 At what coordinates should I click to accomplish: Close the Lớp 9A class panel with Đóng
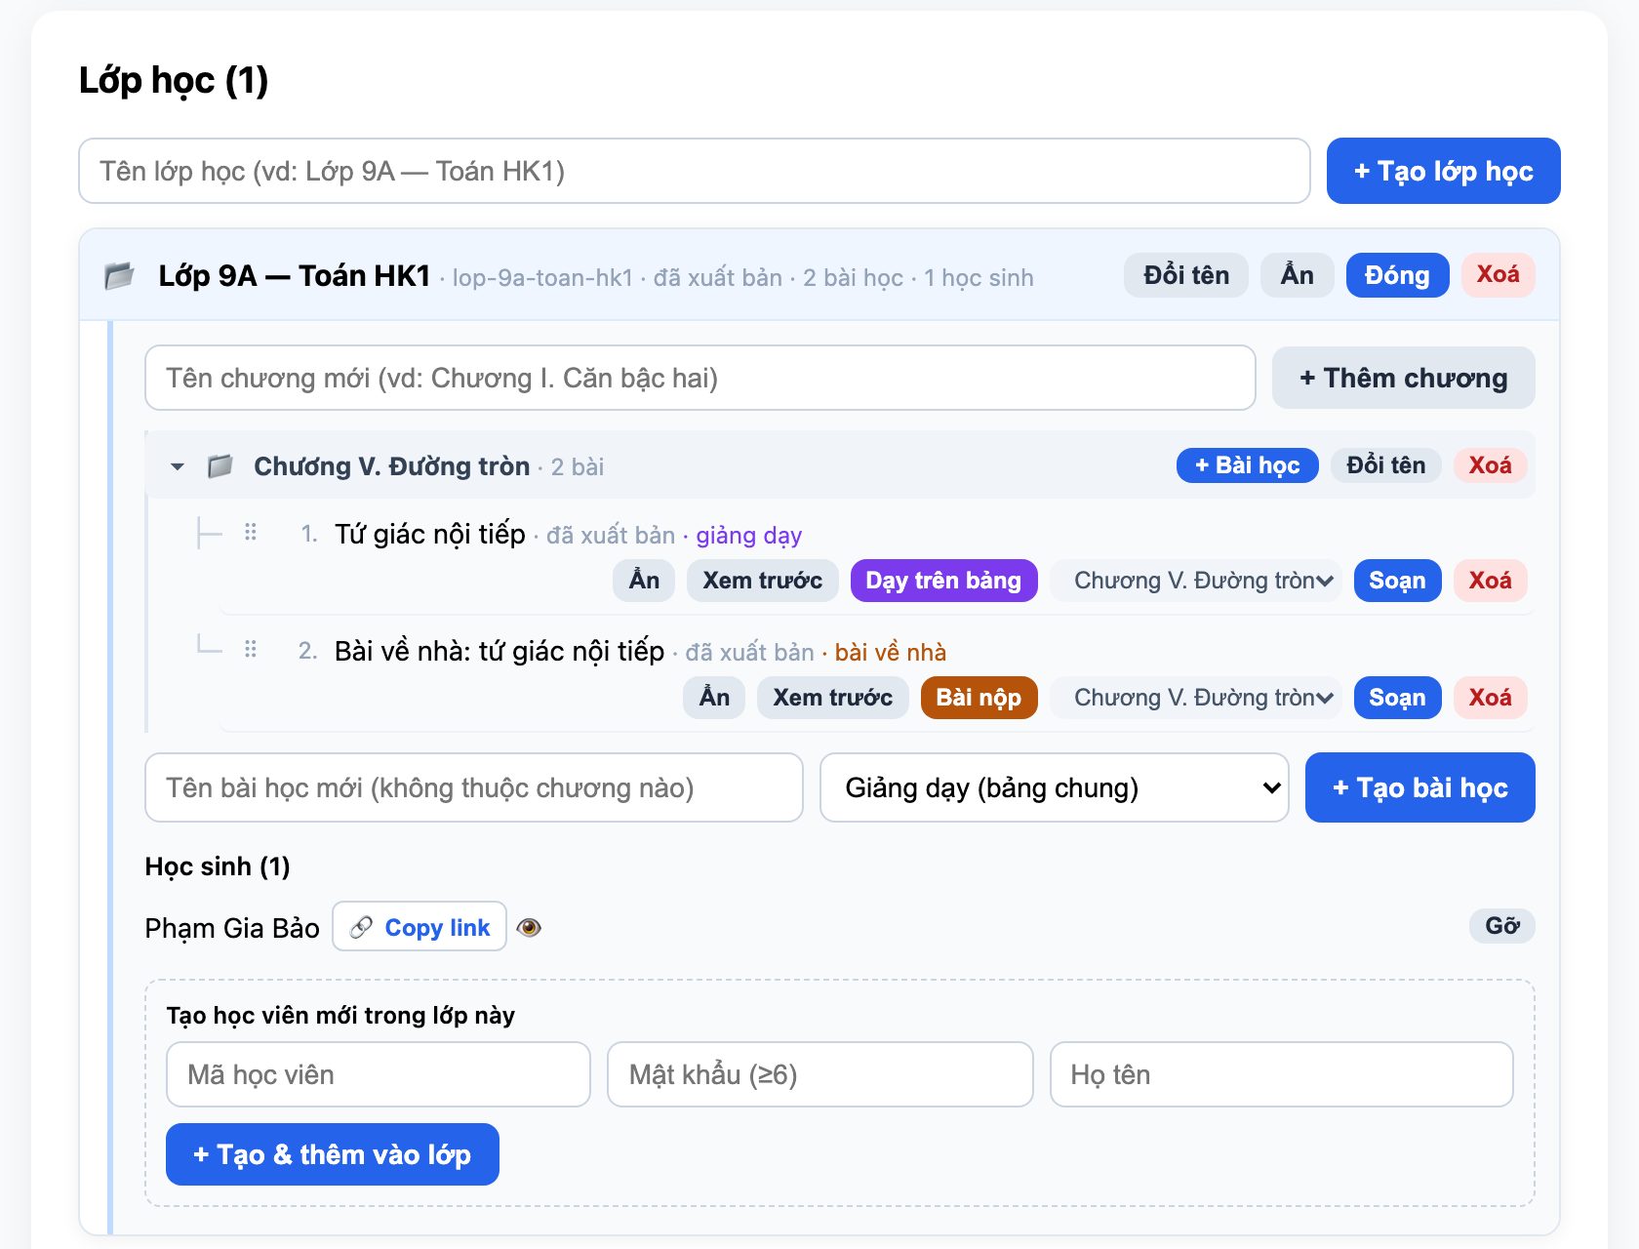(1397, 275)
